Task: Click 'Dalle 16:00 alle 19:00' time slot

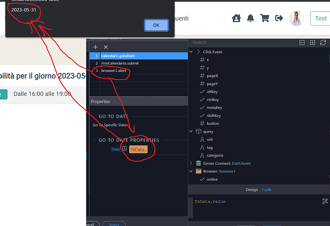Action: (x=42, y=94)
